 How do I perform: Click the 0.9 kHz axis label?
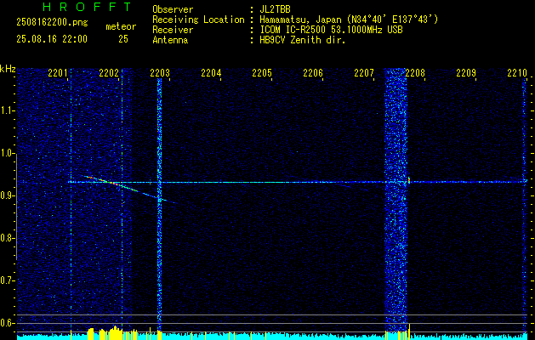point(8,195)
